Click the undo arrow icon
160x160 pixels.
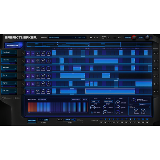tap(91, 38)
